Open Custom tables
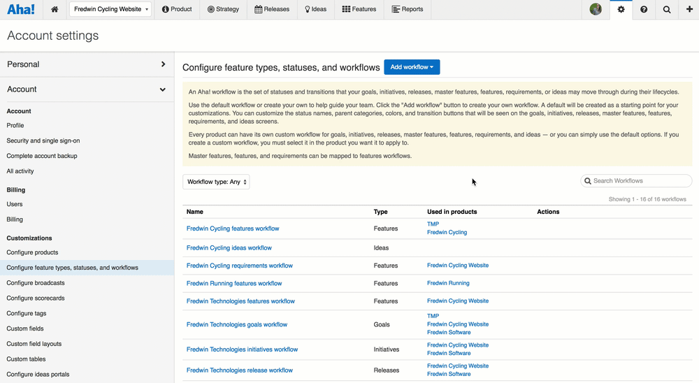This screenshot has height=383, width=699. pyautogui.click(x=26, y=359)
